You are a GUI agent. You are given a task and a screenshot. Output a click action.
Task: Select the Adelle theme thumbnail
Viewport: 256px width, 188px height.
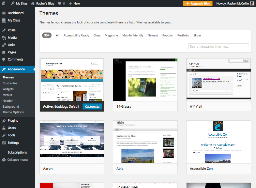point(145,185)
